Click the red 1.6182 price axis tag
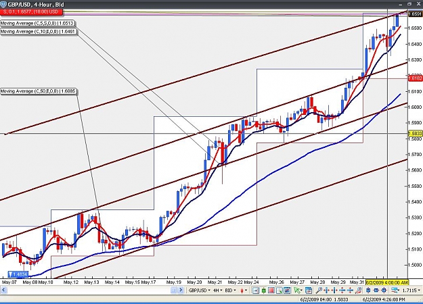 pos(415,78)
